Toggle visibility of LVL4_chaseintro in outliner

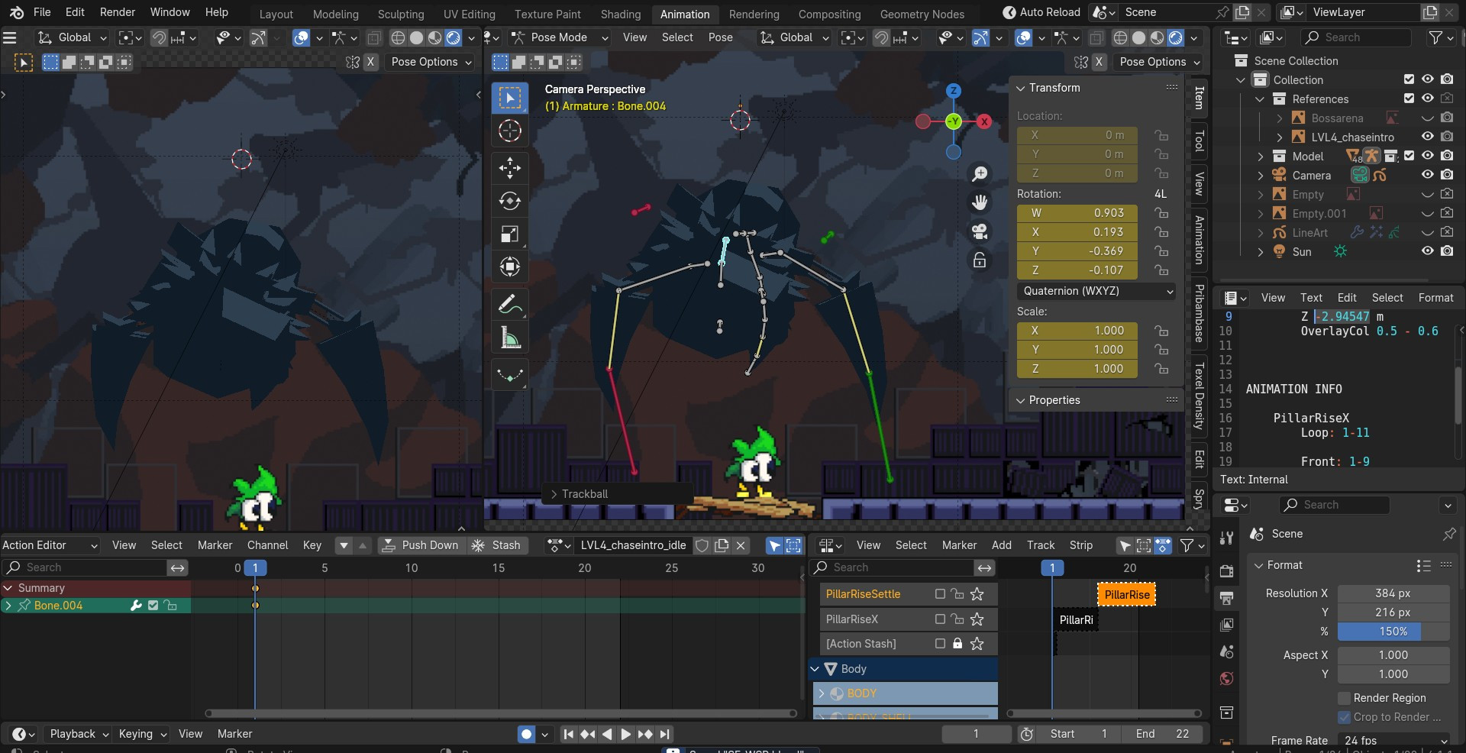1427,137
